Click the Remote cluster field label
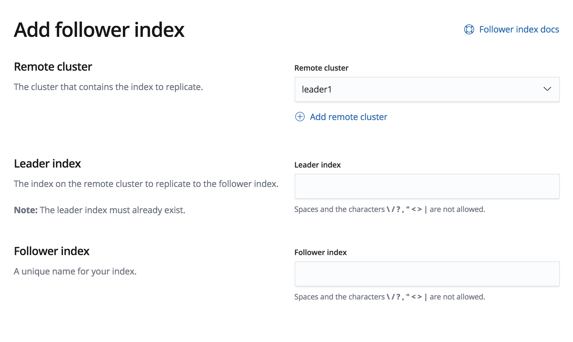The width and height of the screenshot is (573, 342). [x=321, y=68]
